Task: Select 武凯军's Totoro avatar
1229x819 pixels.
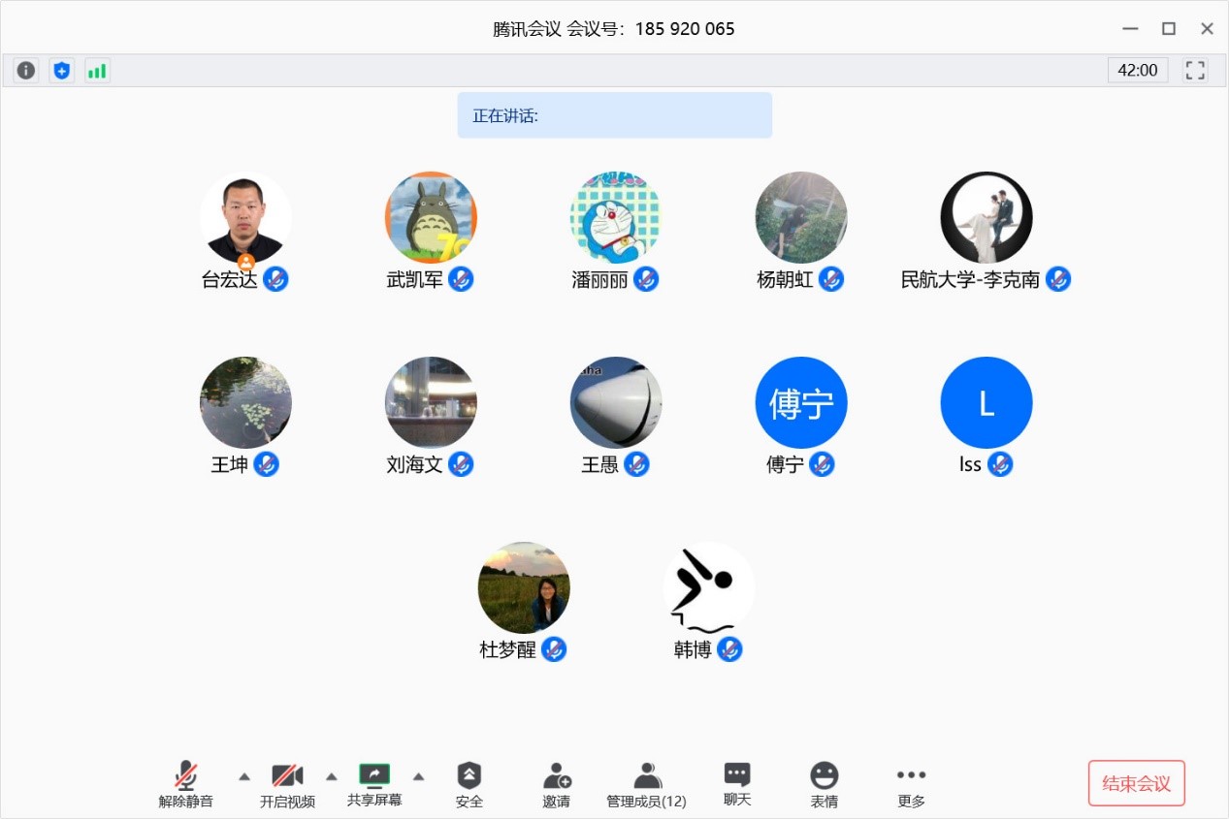Action: pyautogui.click(x=431, y=217)
